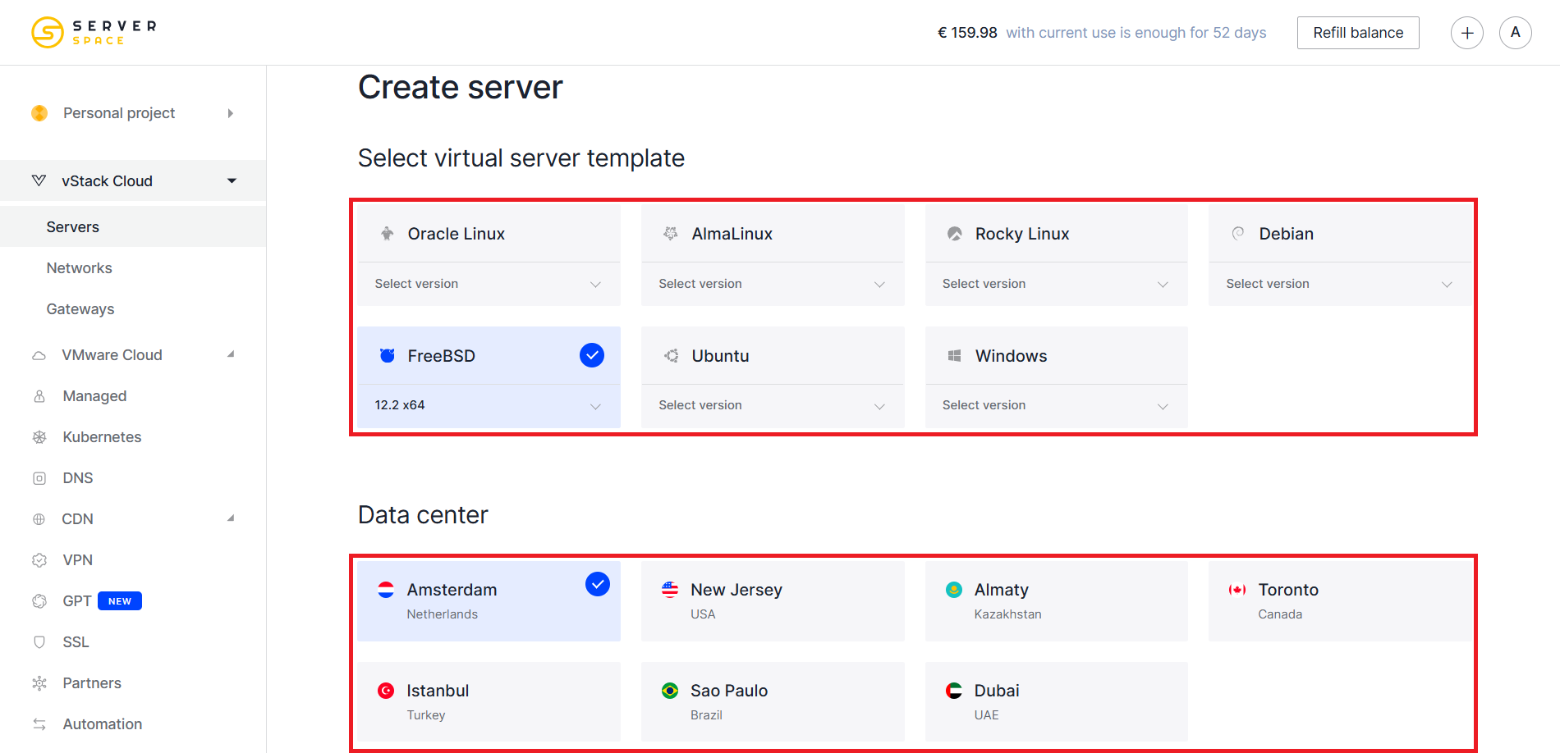Open FreeBSD 12.2 x64 version dropdown
This screenshot has width=1560, height=753.
click(489, 405)
